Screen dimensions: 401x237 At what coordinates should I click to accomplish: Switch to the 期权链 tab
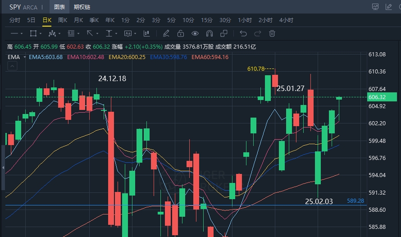click(82, 7)
